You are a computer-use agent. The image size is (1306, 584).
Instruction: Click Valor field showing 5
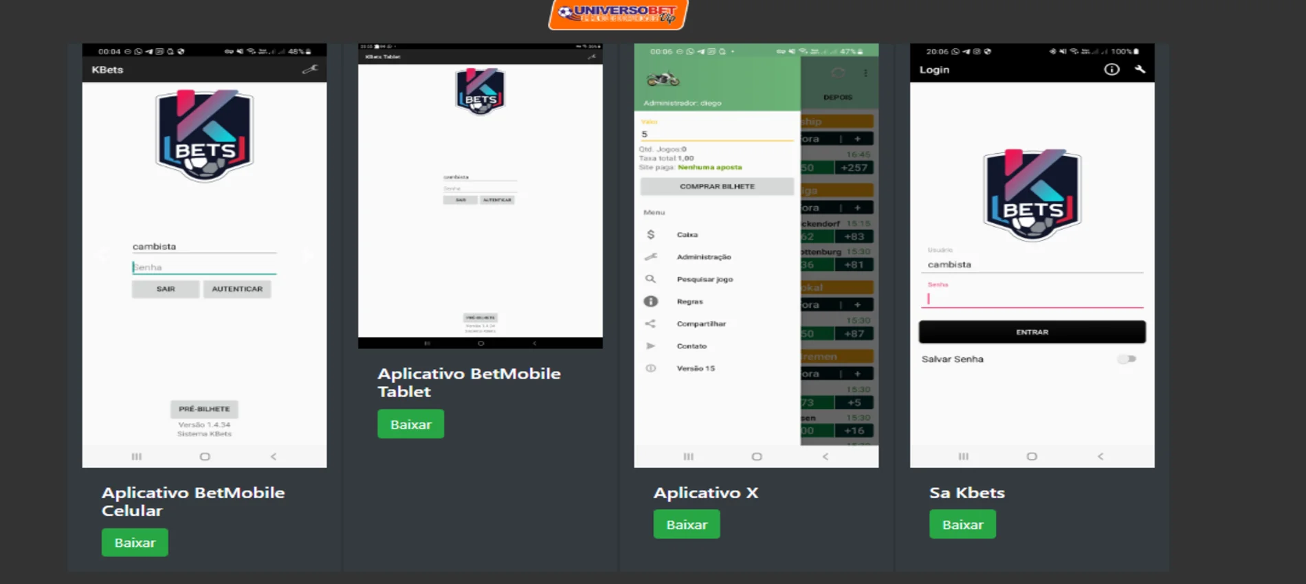point(717,134)
